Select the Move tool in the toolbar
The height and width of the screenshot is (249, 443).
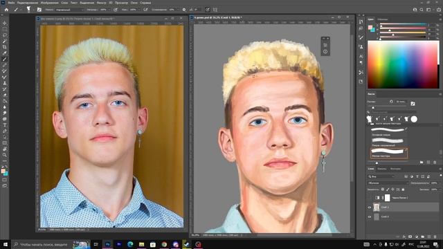coord(5,23)
